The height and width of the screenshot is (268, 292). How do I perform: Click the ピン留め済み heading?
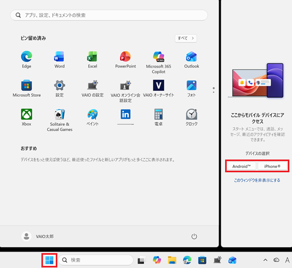point(33,38)
